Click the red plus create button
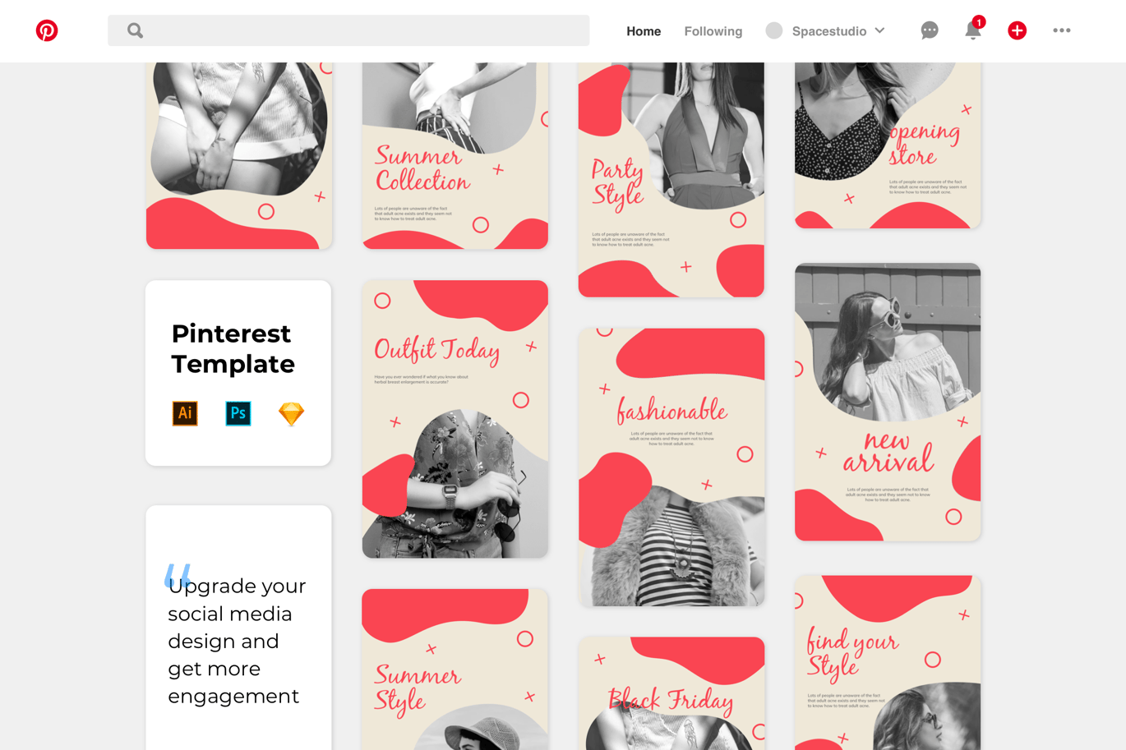Screen dimensions: 1126x750 point(1018,30)
